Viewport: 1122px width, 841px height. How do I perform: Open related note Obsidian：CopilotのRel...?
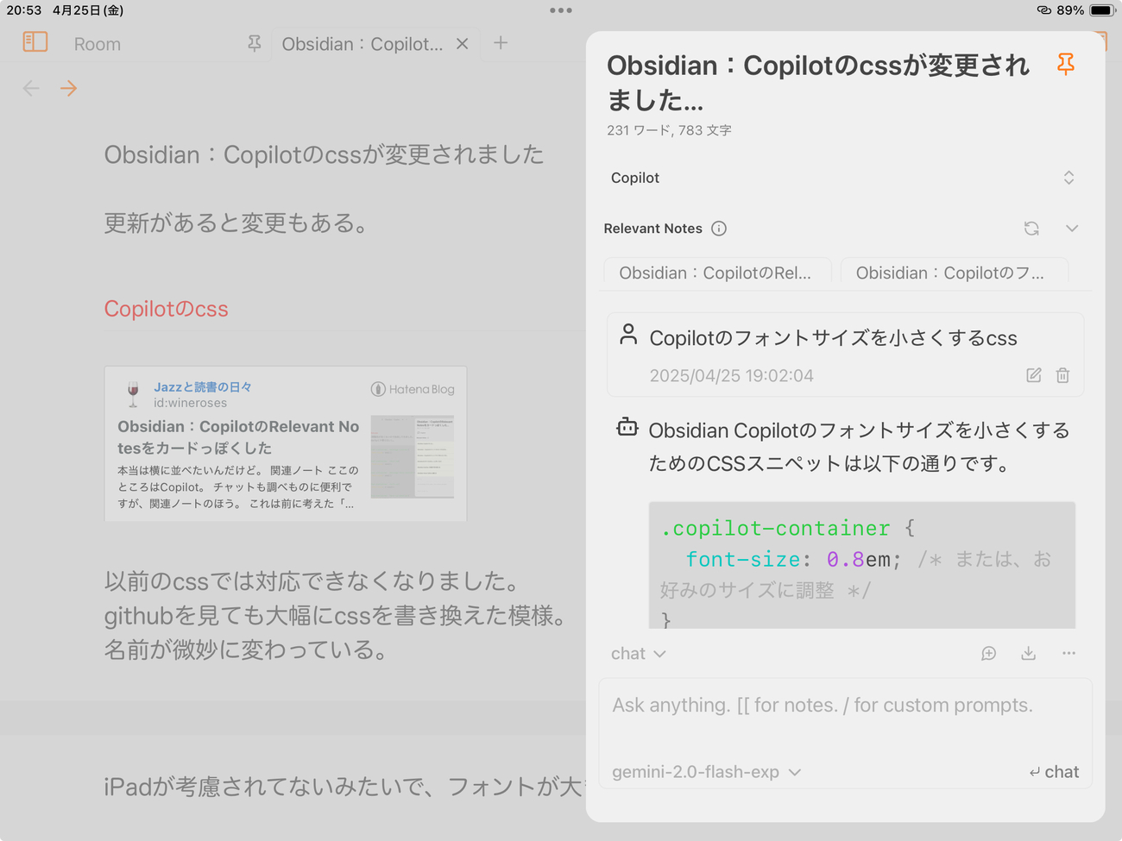point(717,273)
